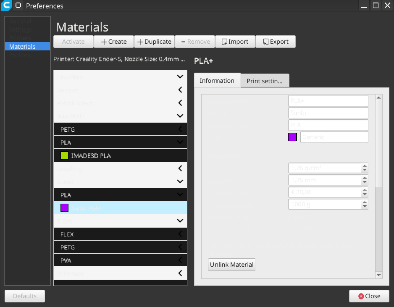Select the IMADE3D PLA material

click(x=120, y=155)
